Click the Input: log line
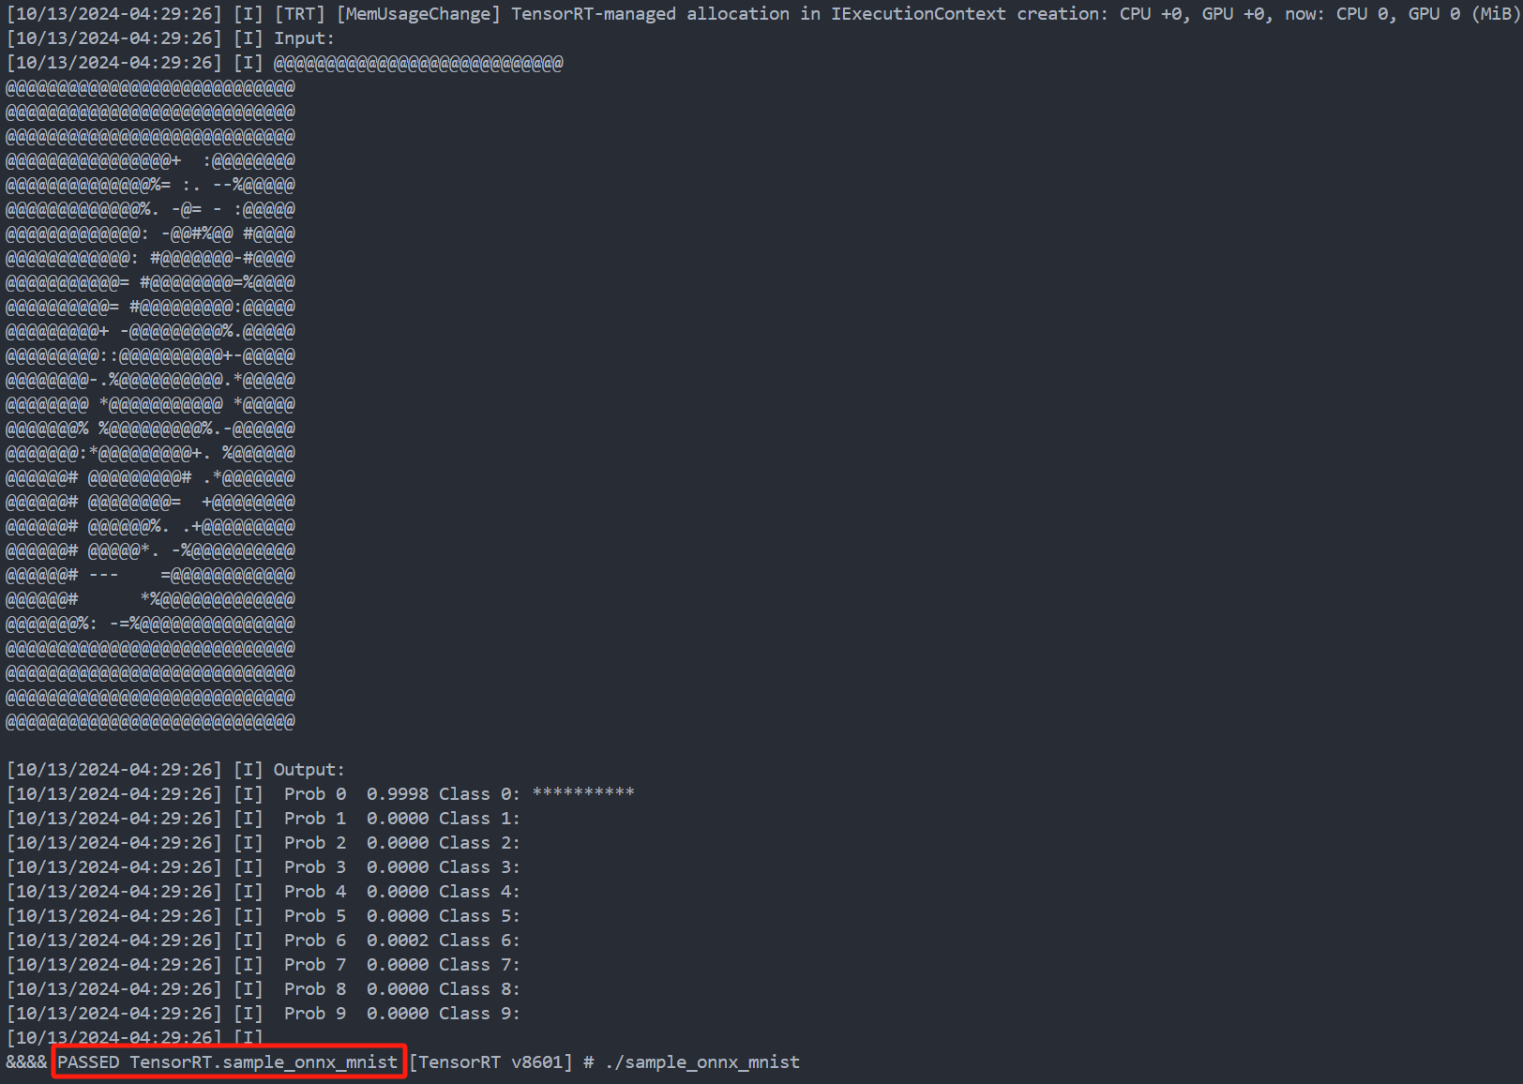This screenshot has width=1523, height=1084. (170, 38)
